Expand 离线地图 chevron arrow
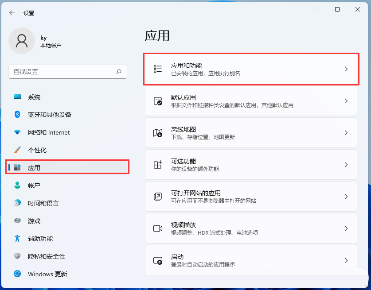371x290 pixels. [346, 133]
